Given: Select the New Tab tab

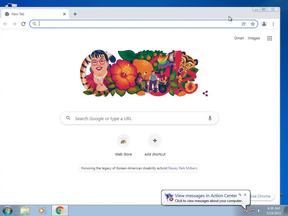Looking at the screenshot, I should pyautogui.click(x=35, y=14).
